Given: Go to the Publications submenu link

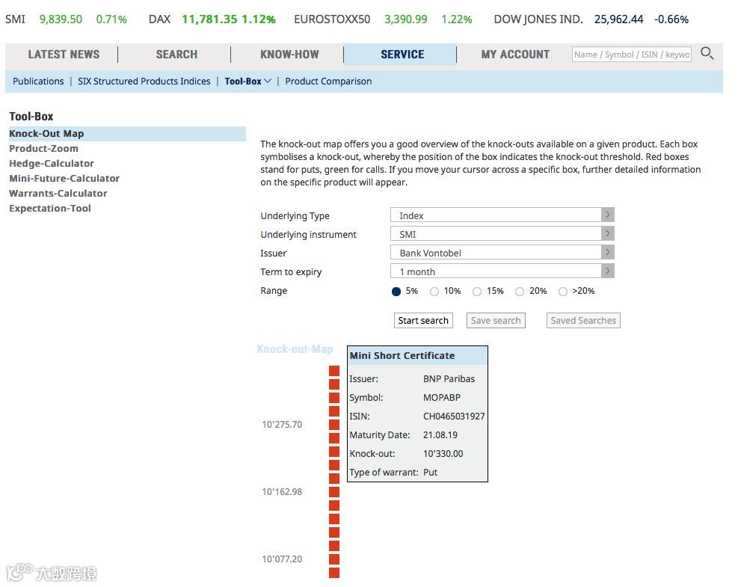Looking at the screenshot, I should coord(38,82).
